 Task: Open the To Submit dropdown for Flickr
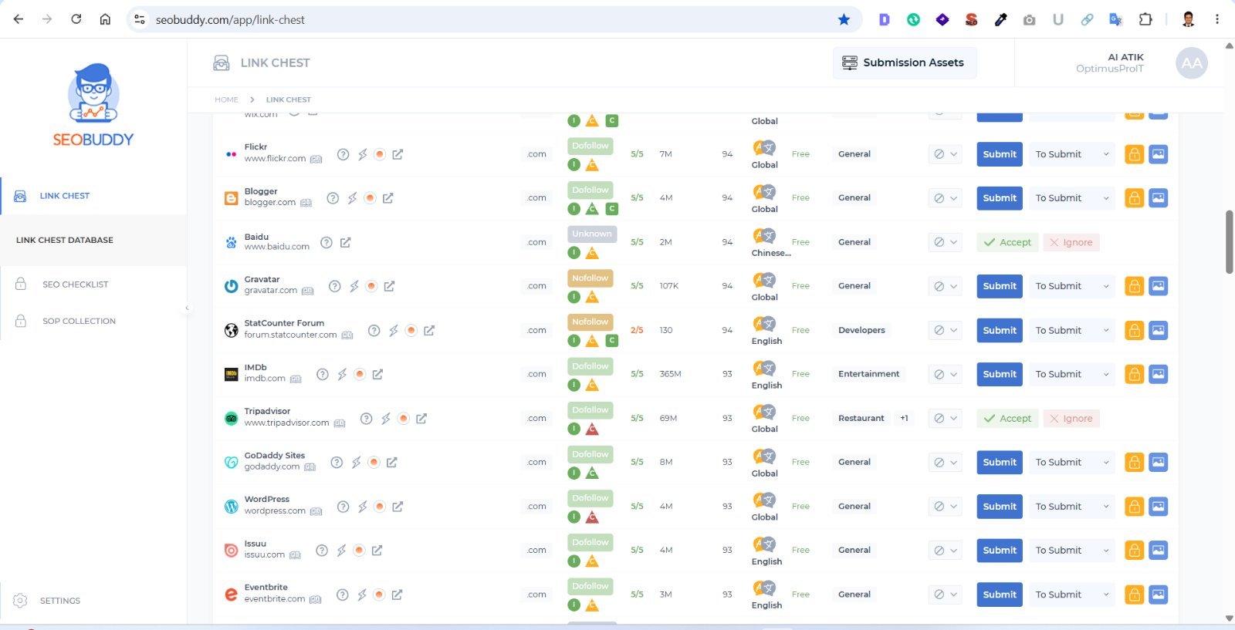click(1072, 154)
